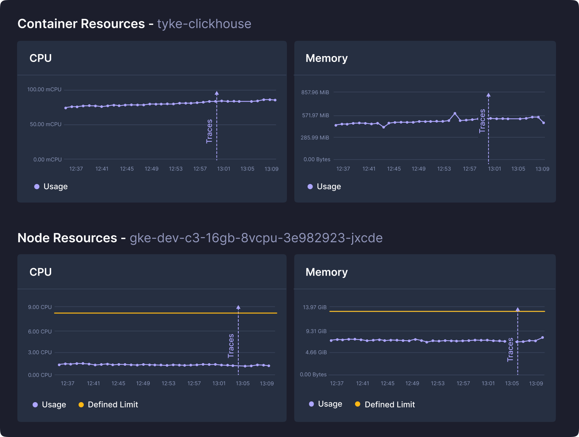Image resolution: width=579 pixels, height=437 pixels.
Task: Click the 100.00 mCPU axis label
Action: point(44,89)
